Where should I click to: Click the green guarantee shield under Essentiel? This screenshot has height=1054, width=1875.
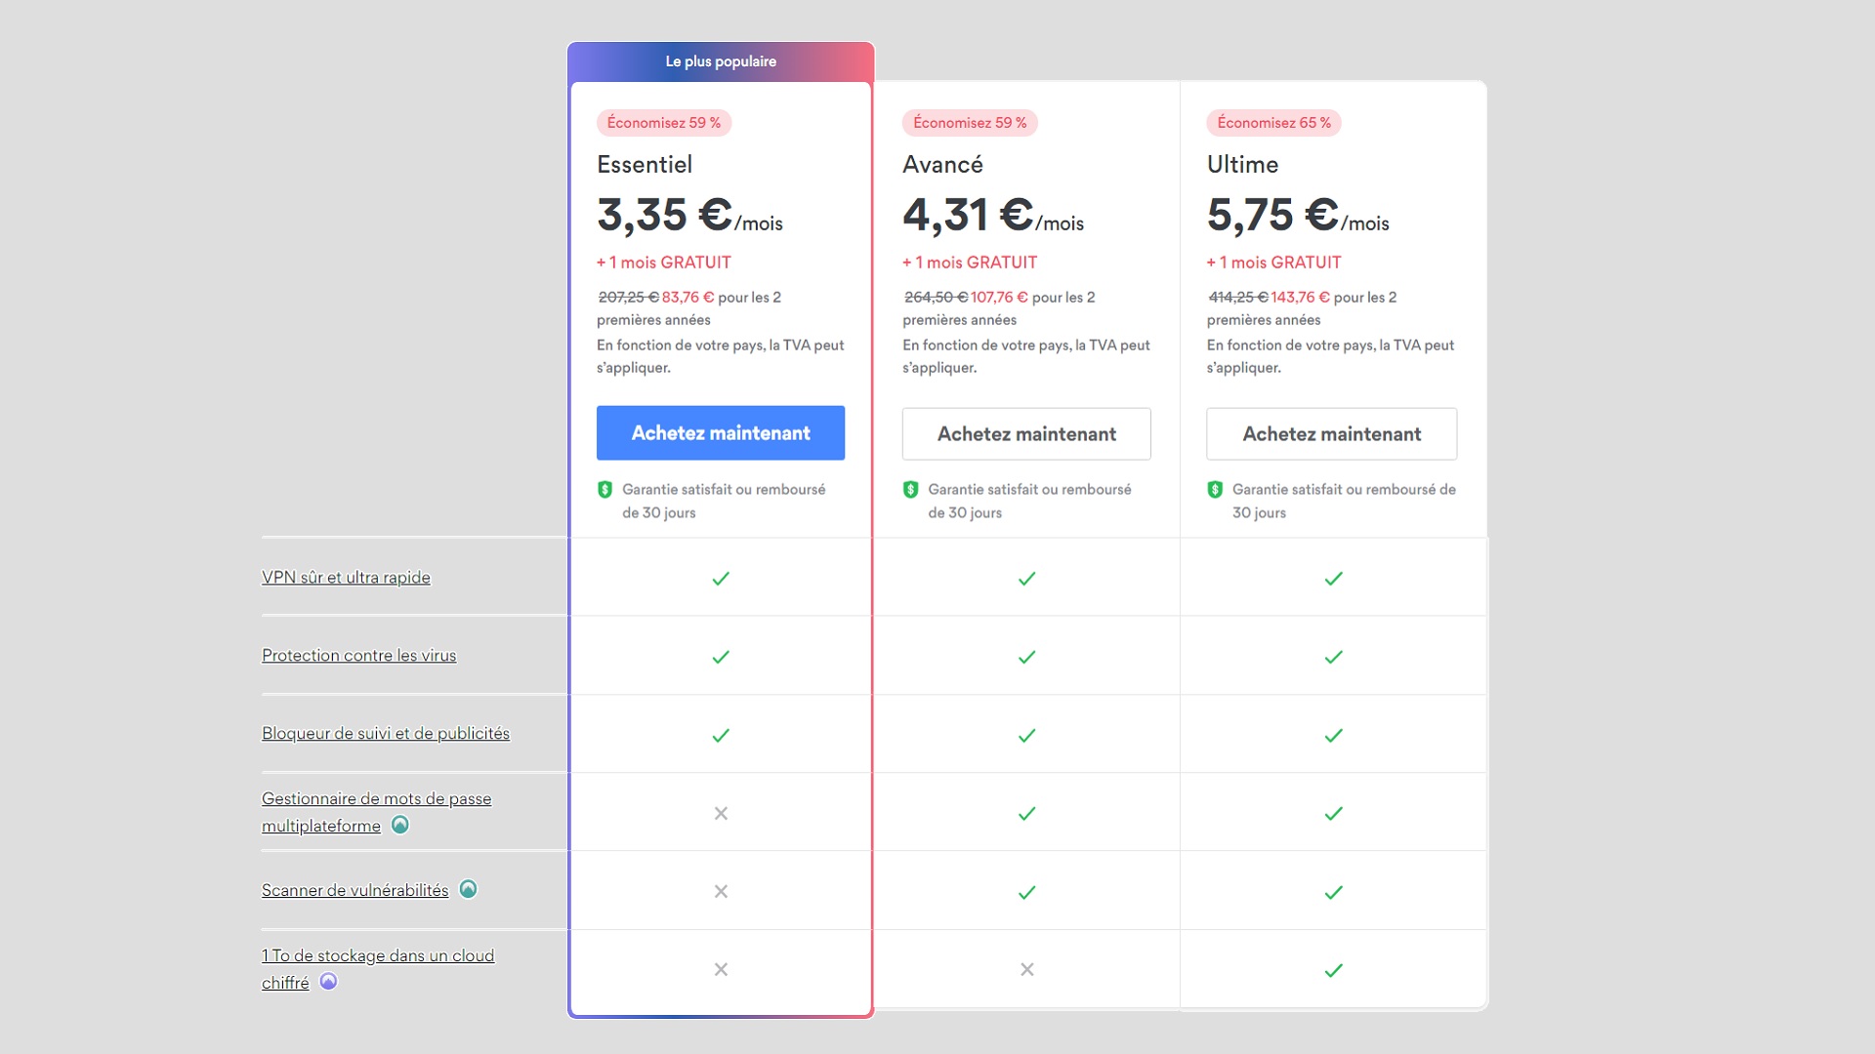tap(604, 490)
